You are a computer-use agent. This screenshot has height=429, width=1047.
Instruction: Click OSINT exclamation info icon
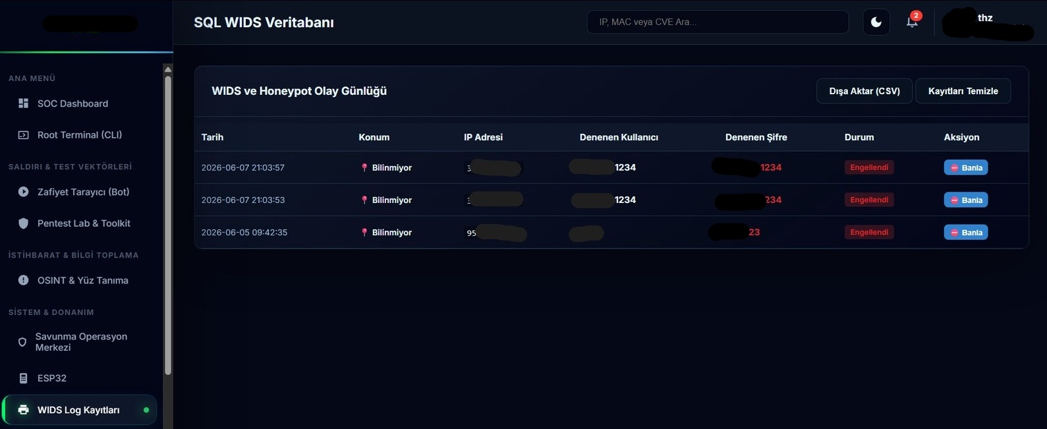(23, 280)
